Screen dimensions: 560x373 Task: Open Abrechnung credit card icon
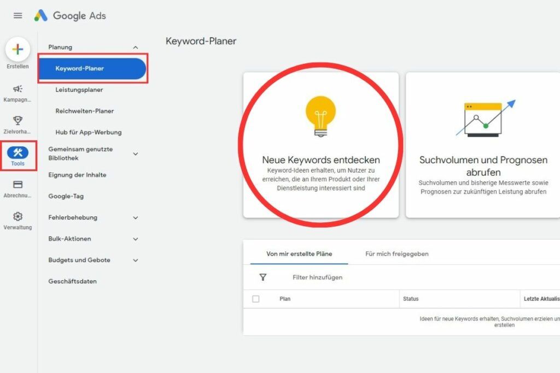coord(17,185)
